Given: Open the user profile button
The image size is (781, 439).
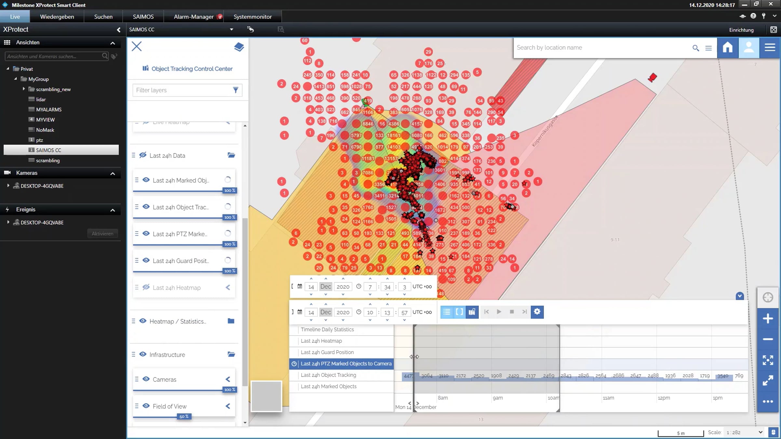Looking at the screenshot, I should click(749, 47).
